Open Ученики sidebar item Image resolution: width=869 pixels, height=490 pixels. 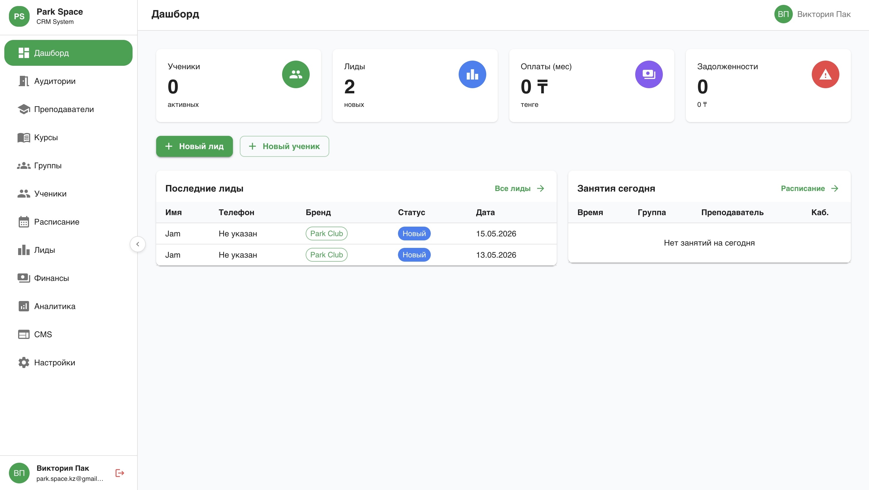[x=68, y=194]
